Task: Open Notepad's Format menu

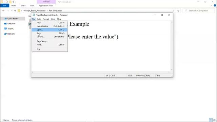Action: tap(46, 19)
